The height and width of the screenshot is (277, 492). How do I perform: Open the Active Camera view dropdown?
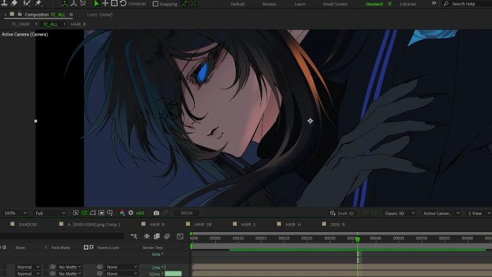441,213
